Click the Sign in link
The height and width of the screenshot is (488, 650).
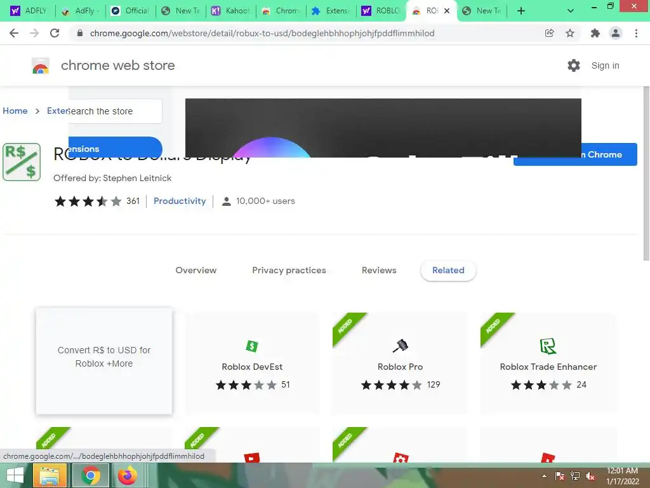point(605,65)
